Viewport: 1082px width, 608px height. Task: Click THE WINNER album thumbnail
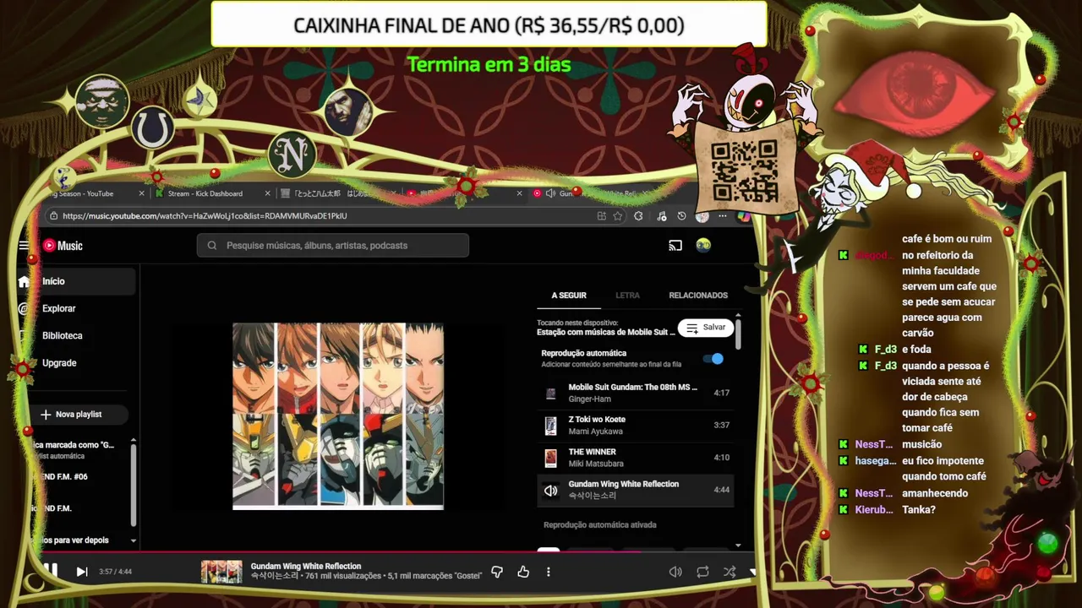tap(551, 459)
